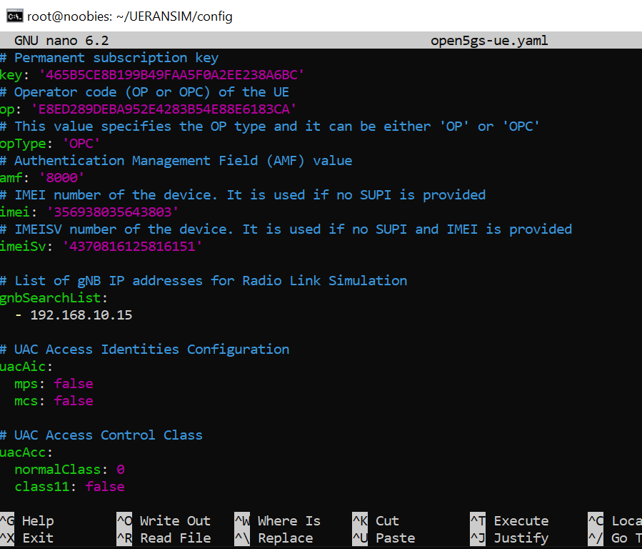The width and height of the screenshot is (642, 549).
Task: Open the Where Is search
Action: click(289, 520)
